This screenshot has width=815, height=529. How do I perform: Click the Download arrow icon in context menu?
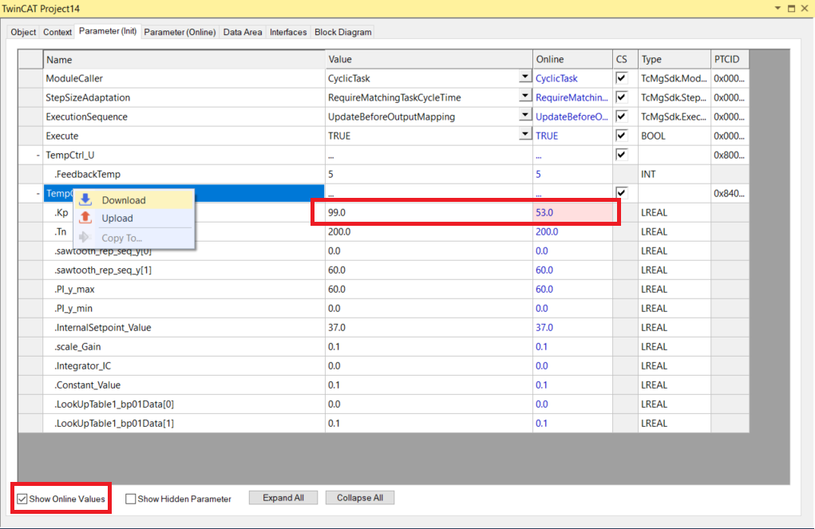pos(85,199)
